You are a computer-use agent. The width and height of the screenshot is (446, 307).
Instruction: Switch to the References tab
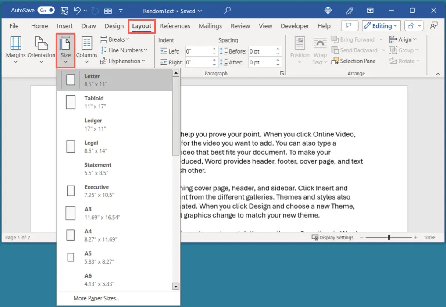point(175,26)
